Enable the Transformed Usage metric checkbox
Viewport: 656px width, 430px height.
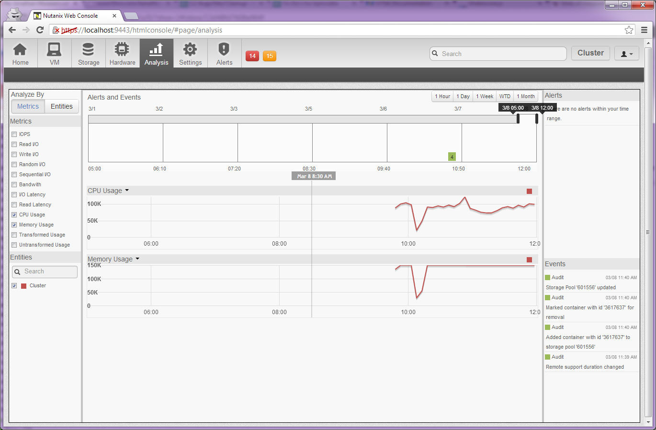14,235
